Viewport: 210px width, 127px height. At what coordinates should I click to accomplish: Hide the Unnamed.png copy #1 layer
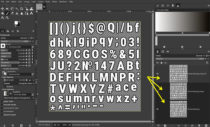(158, 73)
